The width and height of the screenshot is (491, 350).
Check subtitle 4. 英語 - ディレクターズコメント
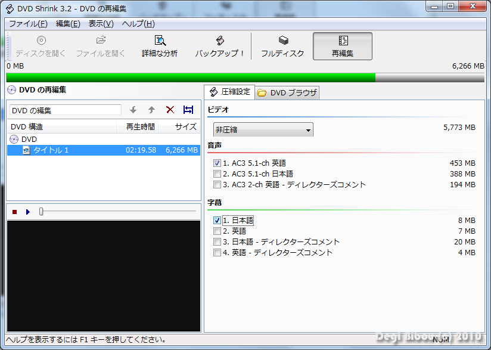coord(217,253)
